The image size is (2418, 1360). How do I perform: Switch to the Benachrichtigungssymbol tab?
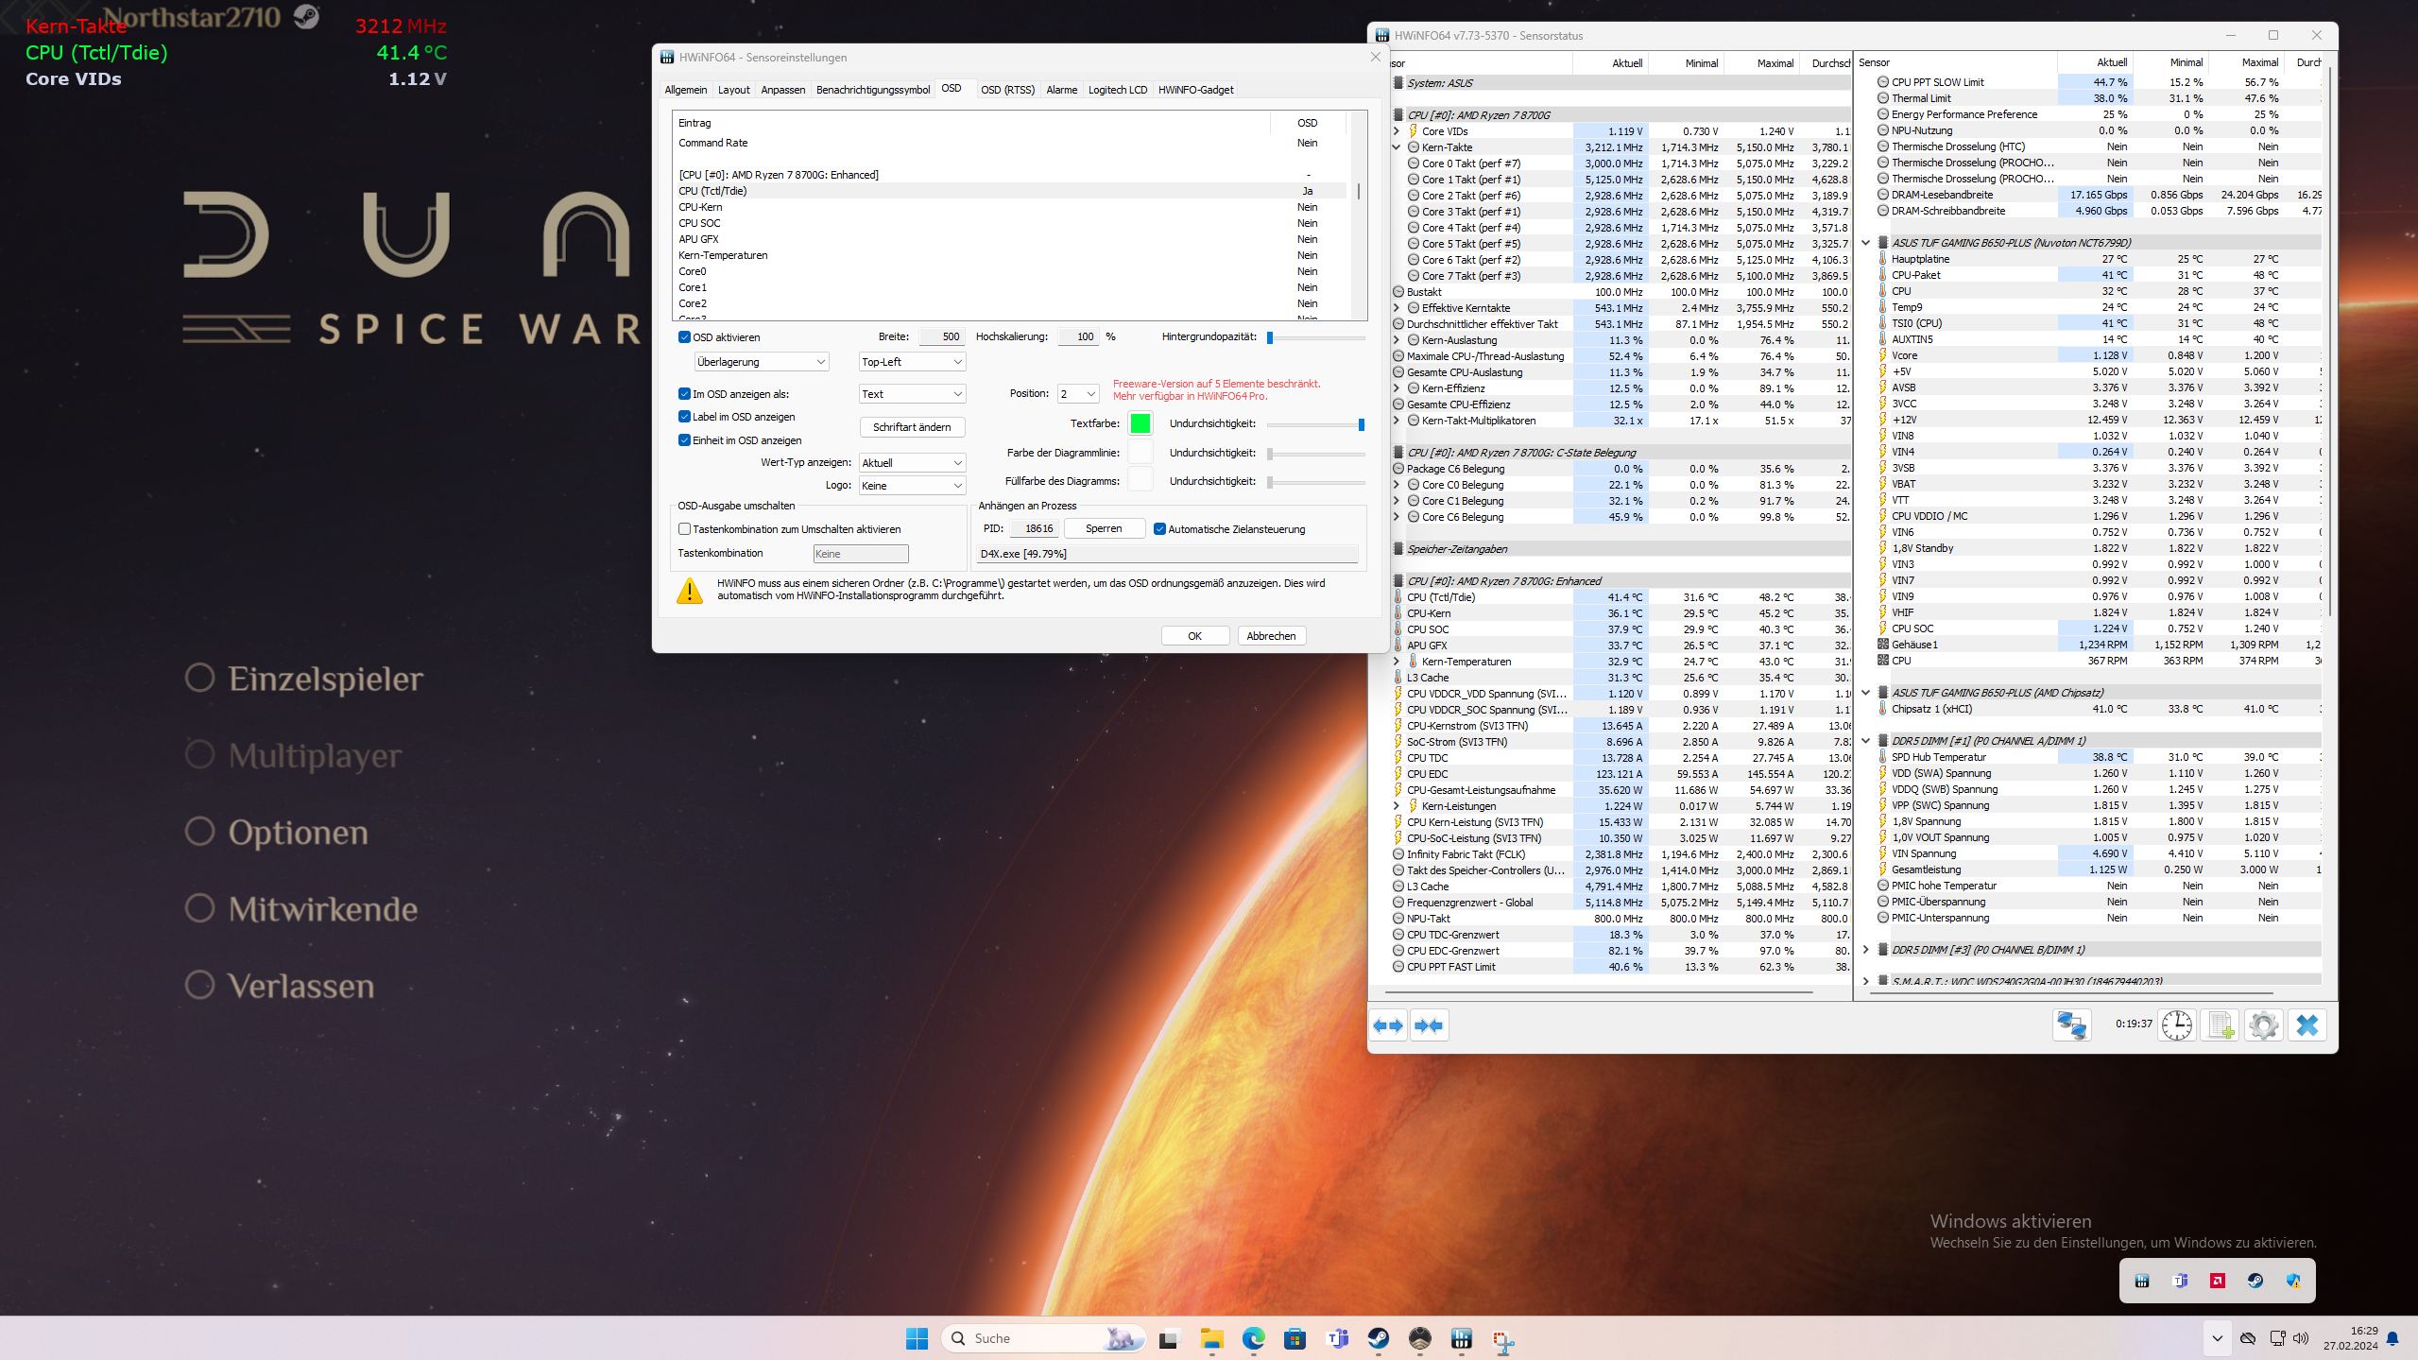873,90
